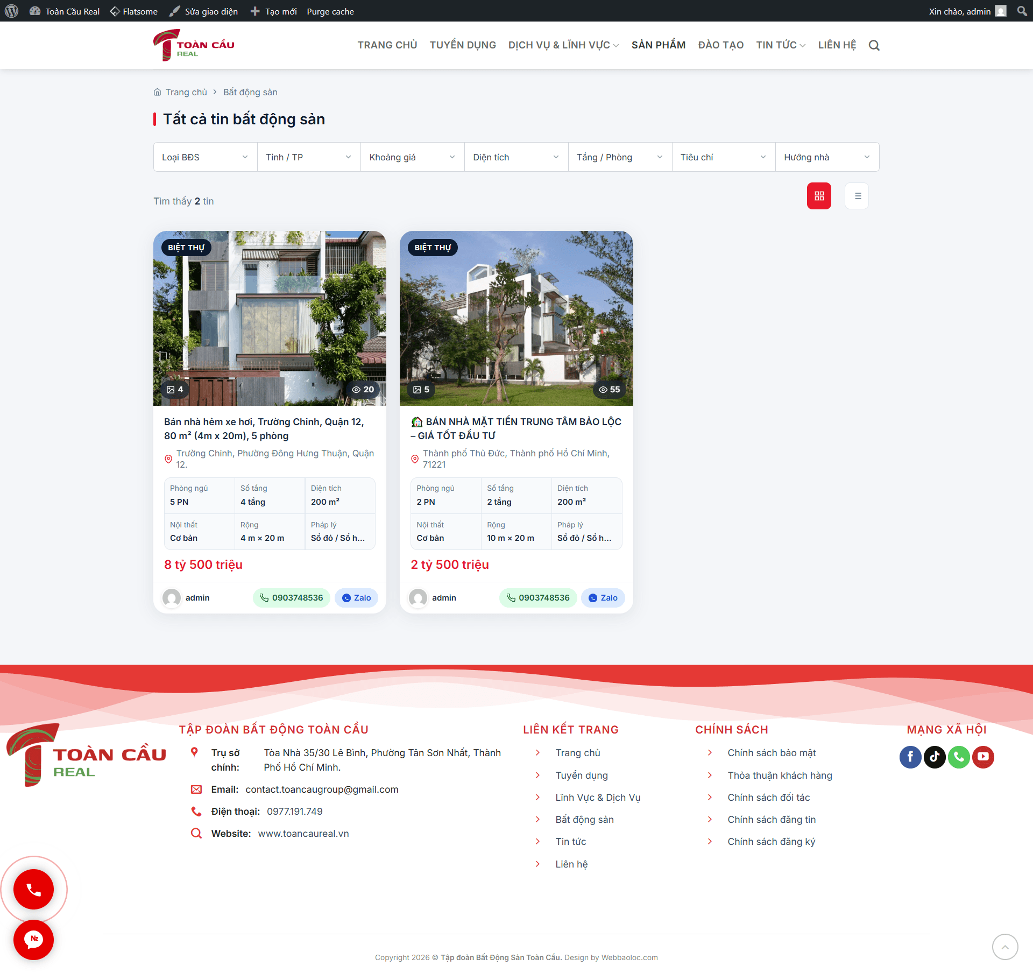The image size is (1033, 973).
Task: Click Purge cache in admin bar
Action: (x=330, y=11)
